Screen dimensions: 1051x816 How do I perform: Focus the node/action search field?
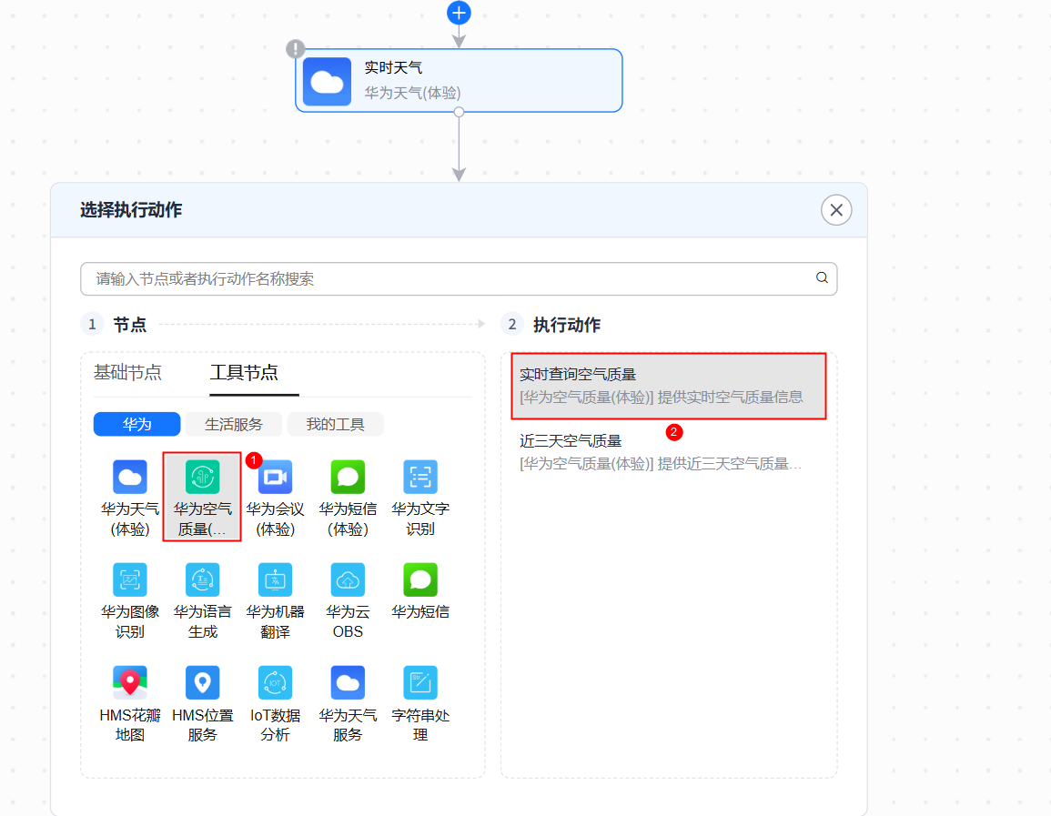pyautogui.click(x=459, y=278)
